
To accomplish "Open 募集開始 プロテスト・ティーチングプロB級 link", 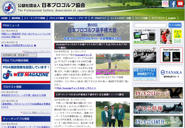I will [26, 105].
